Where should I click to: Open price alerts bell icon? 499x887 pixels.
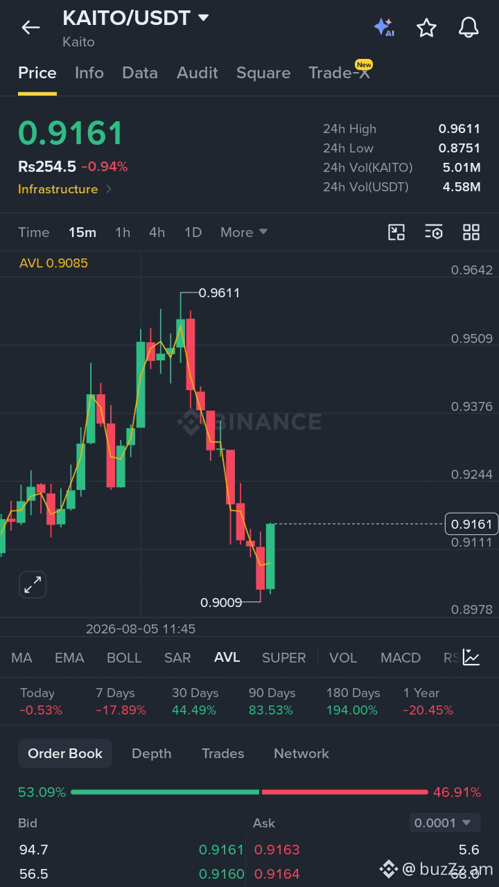pyautogui.click(x=469, y=28)
